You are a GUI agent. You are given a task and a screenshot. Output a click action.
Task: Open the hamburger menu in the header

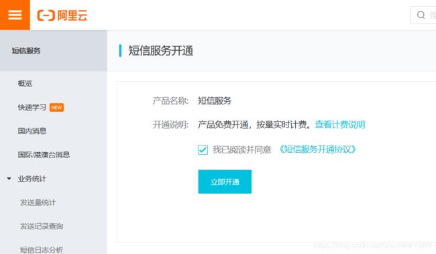[15, 15]
